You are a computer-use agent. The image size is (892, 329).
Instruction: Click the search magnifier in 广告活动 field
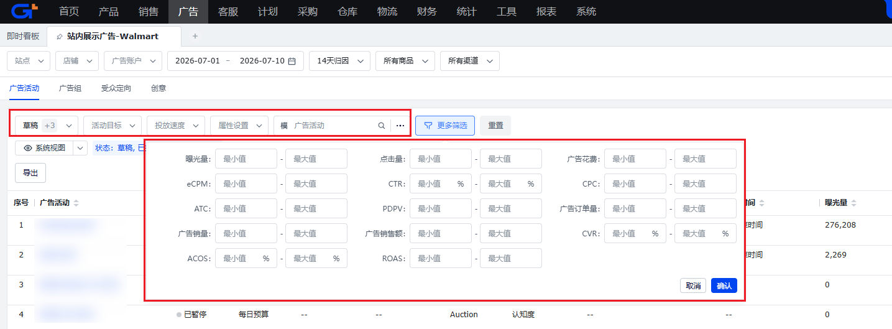click(x=382, y=126)
